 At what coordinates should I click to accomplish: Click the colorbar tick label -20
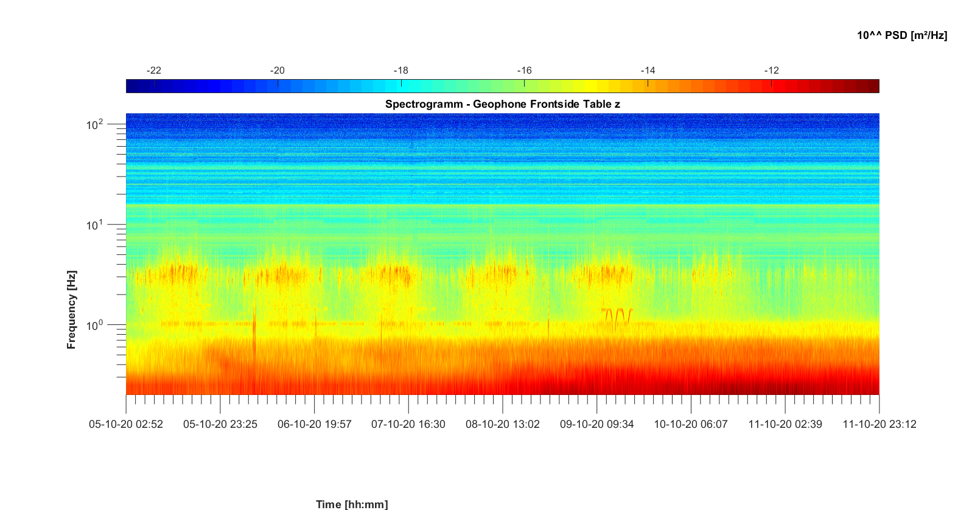click(x=278, y=71)
